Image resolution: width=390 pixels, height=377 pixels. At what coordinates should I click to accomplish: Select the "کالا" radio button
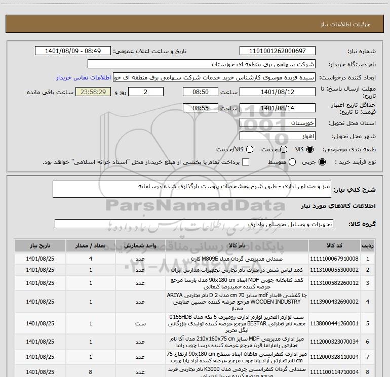click(310, 149)
